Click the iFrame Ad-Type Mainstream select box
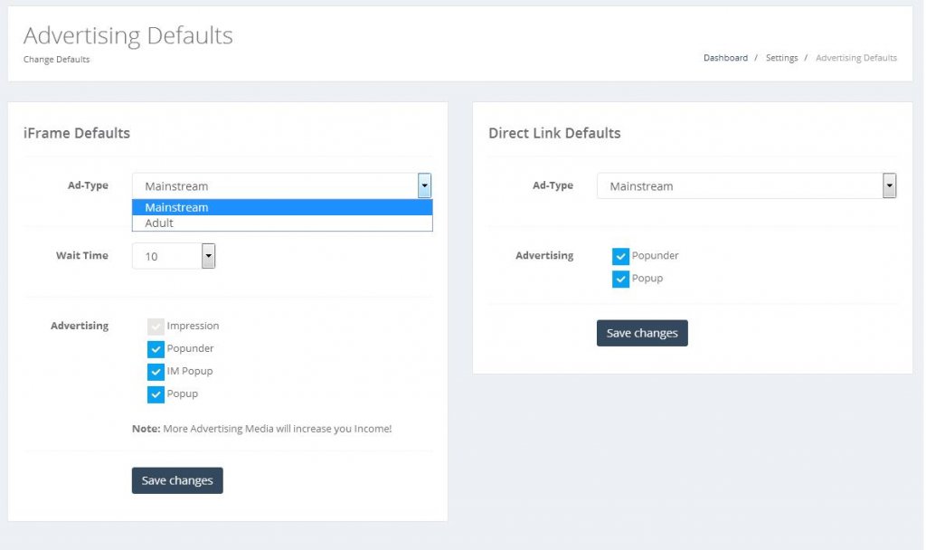The width and height of the screenshot is (926, 550). [x=282, y=185]
